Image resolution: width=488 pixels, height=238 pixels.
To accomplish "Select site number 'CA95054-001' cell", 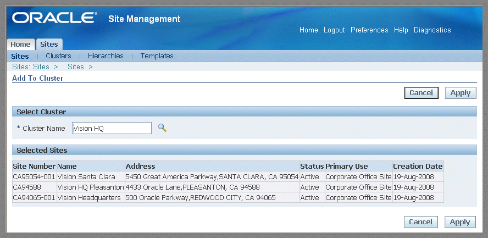I will 34,176.
